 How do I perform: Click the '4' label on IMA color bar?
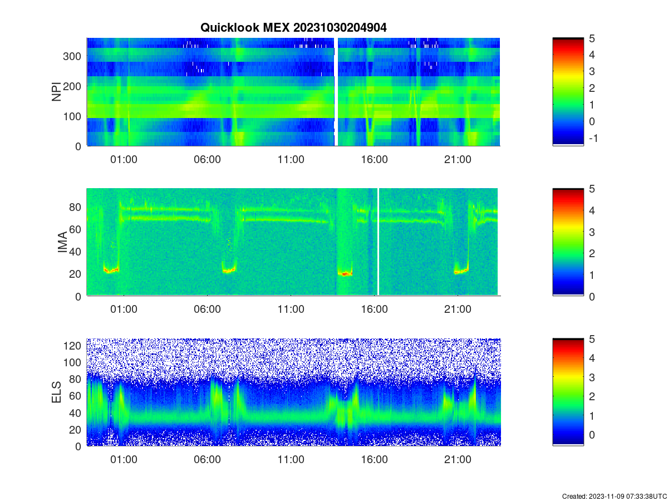pos(592,210)
